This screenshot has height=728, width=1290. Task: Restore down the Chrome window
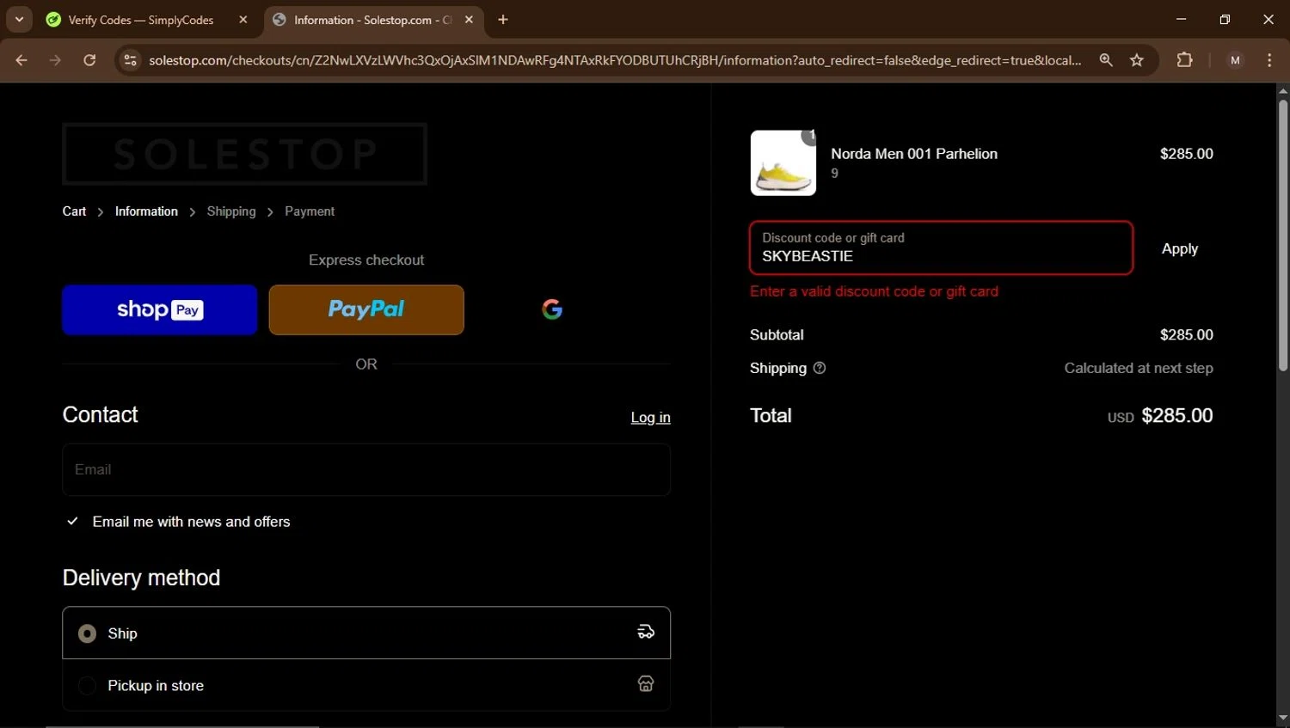pos(1225,20)
